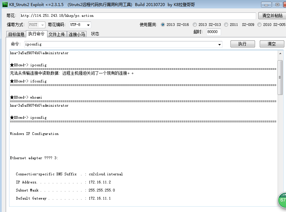Expand the command history dropdown arrow
Viewport: 286px width, 212px height.
tap(219, 44)
